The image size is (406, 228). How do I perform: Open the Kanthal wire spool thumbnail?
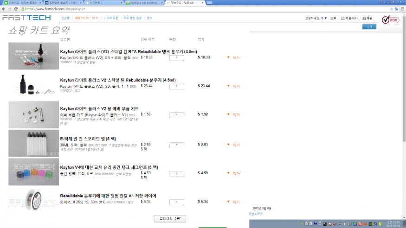point(33,200)
